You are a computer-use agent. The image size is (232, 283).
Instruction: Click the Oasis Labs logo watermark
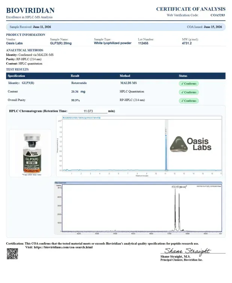(x=190, y=144)
